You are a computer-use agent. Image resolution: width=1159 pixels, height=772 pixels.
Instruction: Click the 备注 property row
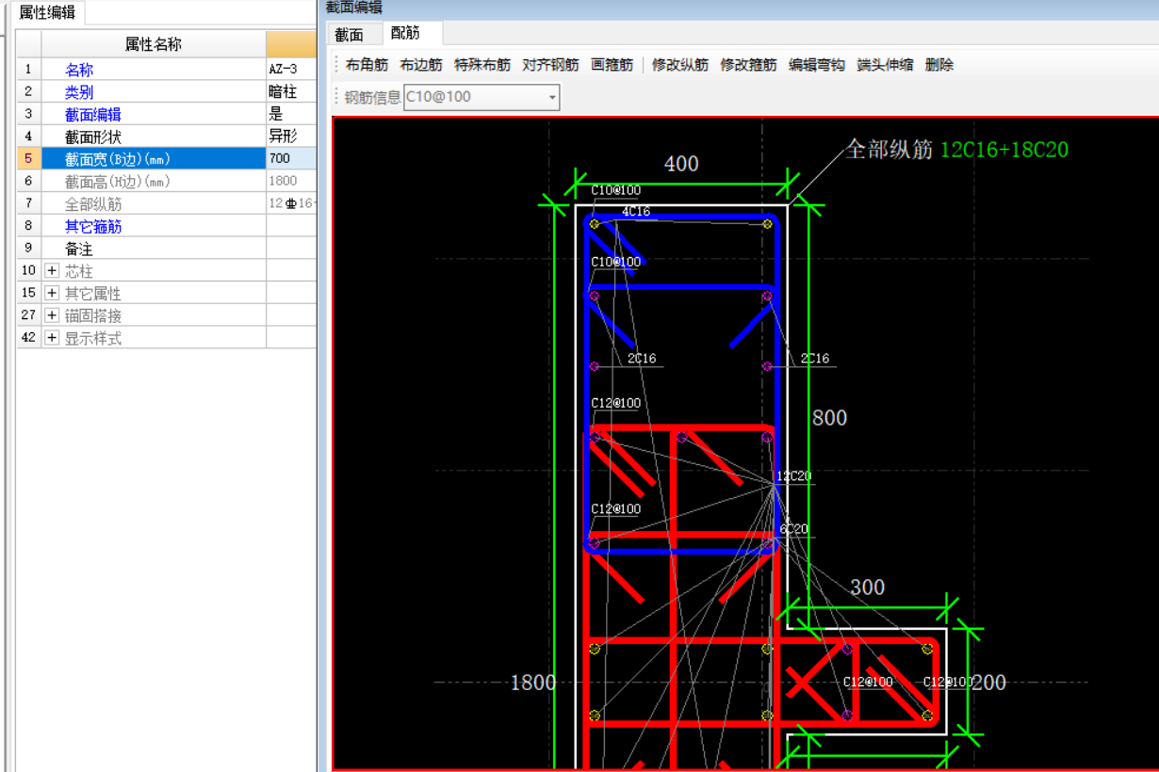click(x=166, y=249)
